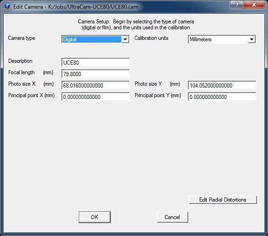
Task: Click the application globe icon in title bar
Action: [7, 7]
